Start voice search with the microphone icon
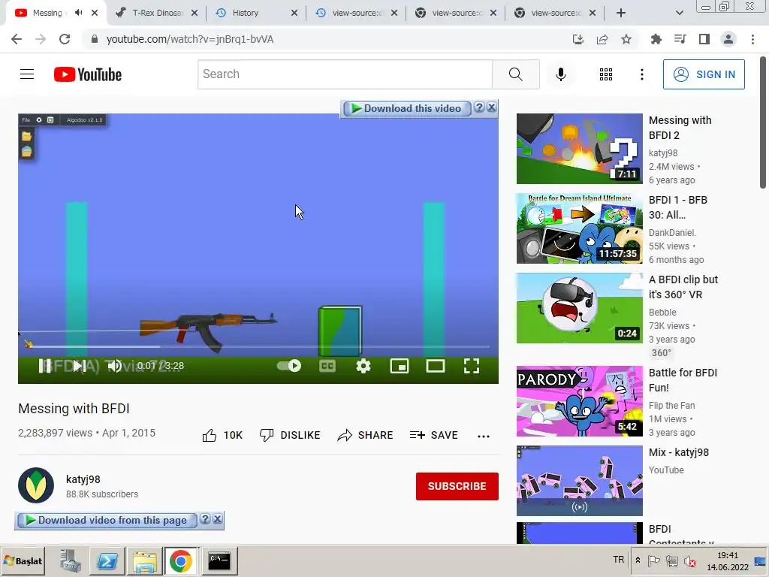This screenshot has width=769, height=577. pos(560,74)
